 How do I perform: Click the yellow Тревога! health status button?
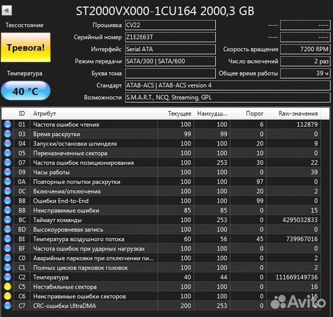26,47
